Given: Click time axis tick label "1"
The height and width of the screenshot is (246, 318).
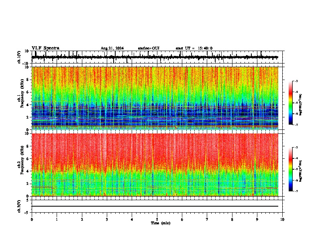Looking at the screenshot, I should [57, 219].
